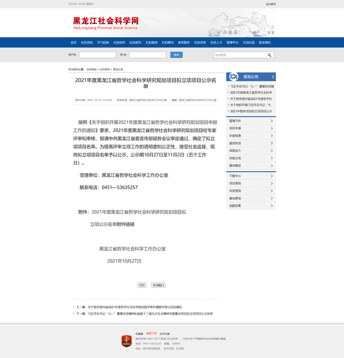Click the chevron beside 项目查询
Image resolution: width=344 pixels, height=358 pixels.
click(272, 183)
